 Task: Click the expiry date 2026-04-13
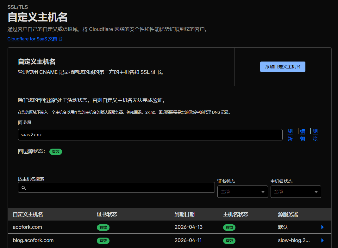tap(188, 227)
